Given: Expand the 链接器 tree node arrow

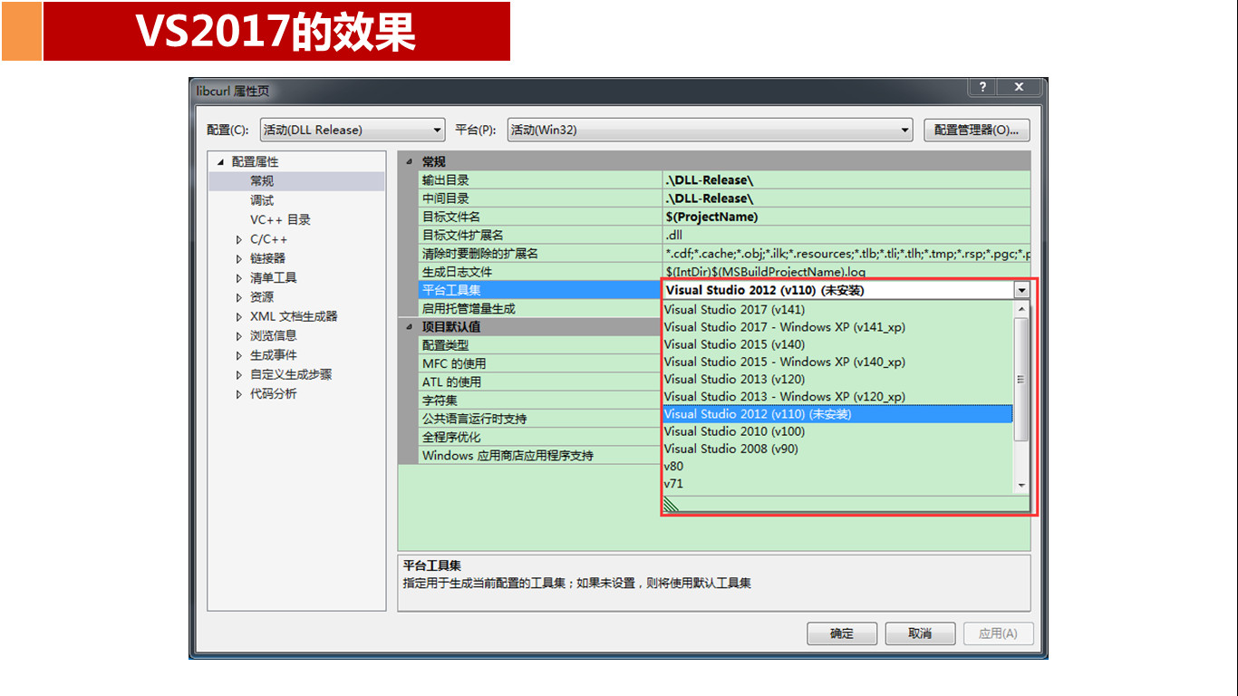Looking at the screenshot, I should click(x=239, y=259).
